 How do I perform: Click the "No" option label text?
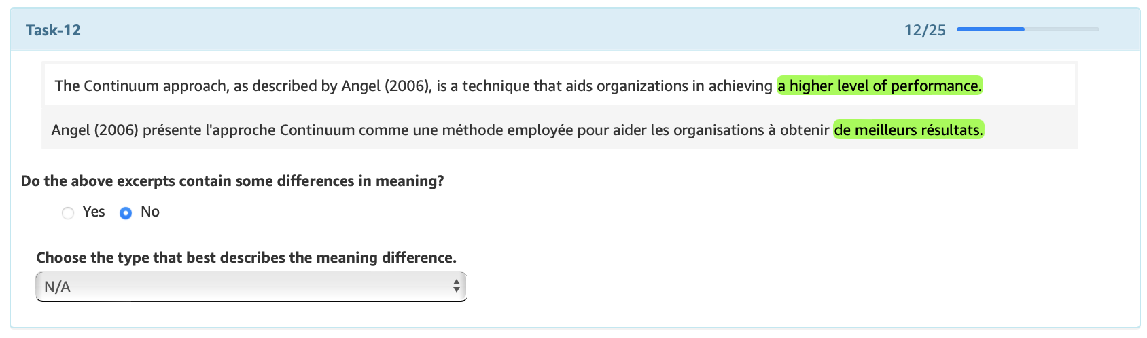150,212
